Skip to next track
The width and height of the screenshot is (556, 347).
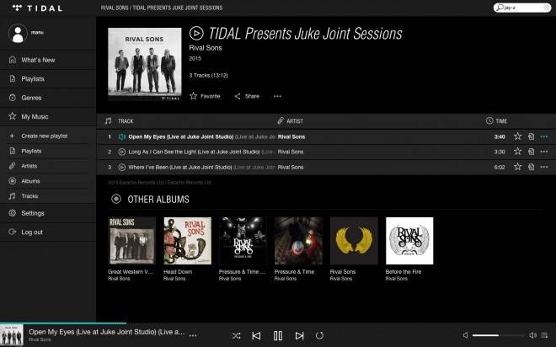(299, 335)
